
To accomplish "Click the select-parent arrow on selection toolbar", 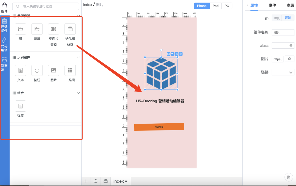I will 173,54.
